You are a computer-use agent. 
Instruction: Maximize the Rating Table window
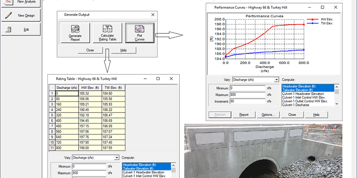[158, 79]
